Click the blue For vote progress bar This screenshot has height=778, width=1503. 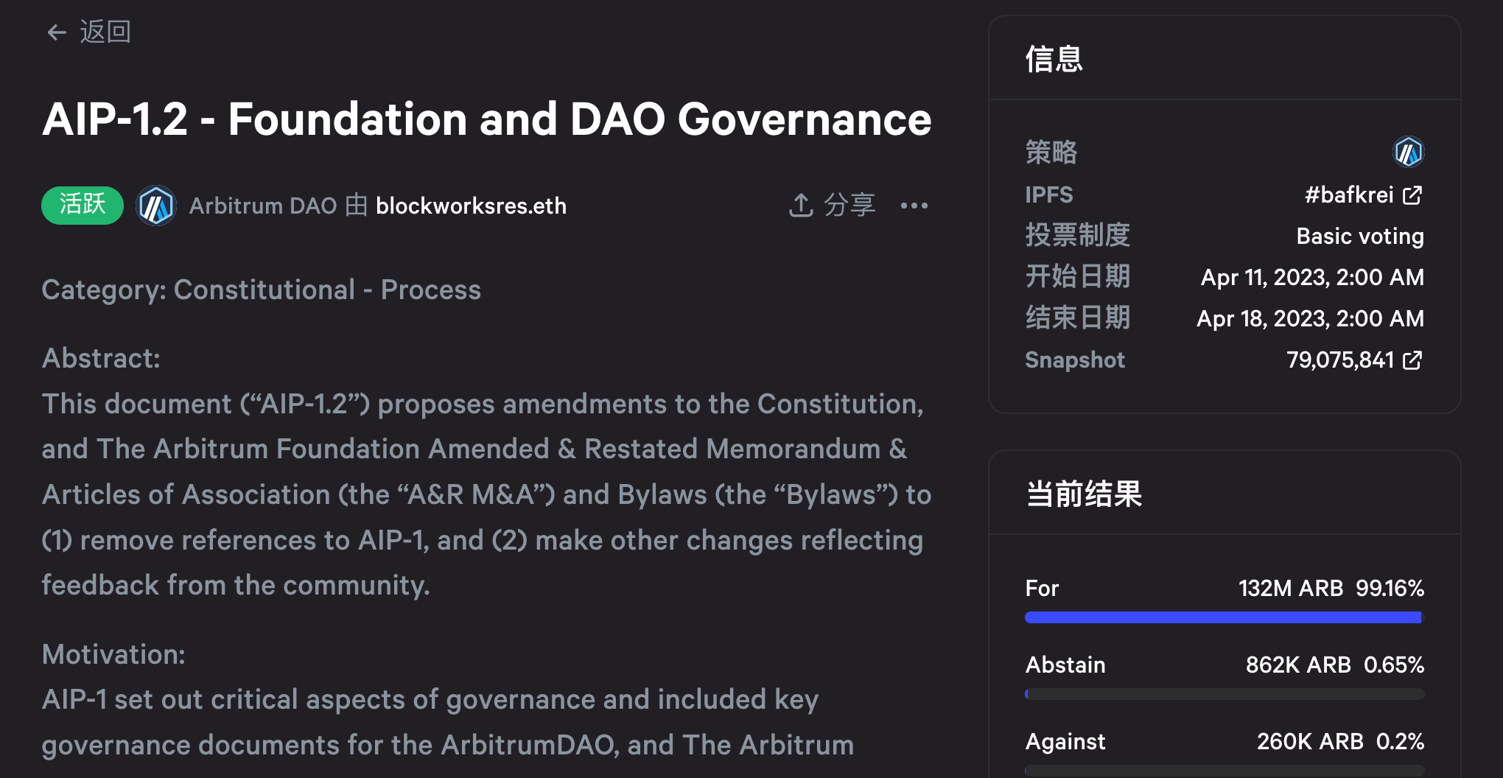(1223, 617)
